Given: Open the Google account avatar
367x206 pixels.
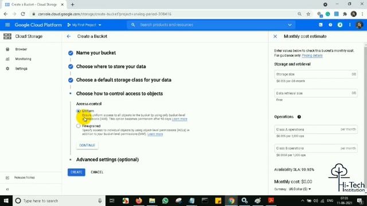Looking at the screenshot, I should [360, 25].
